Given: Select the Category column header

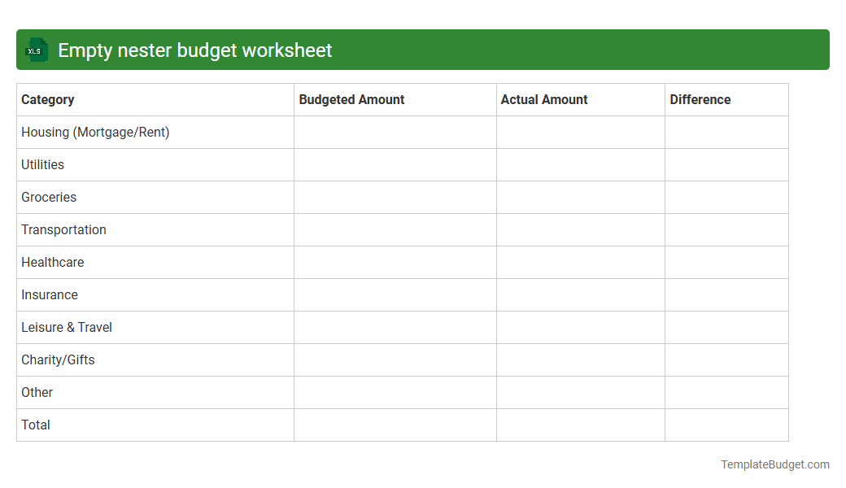Looking at the screenshot, I should click(47, 99).
